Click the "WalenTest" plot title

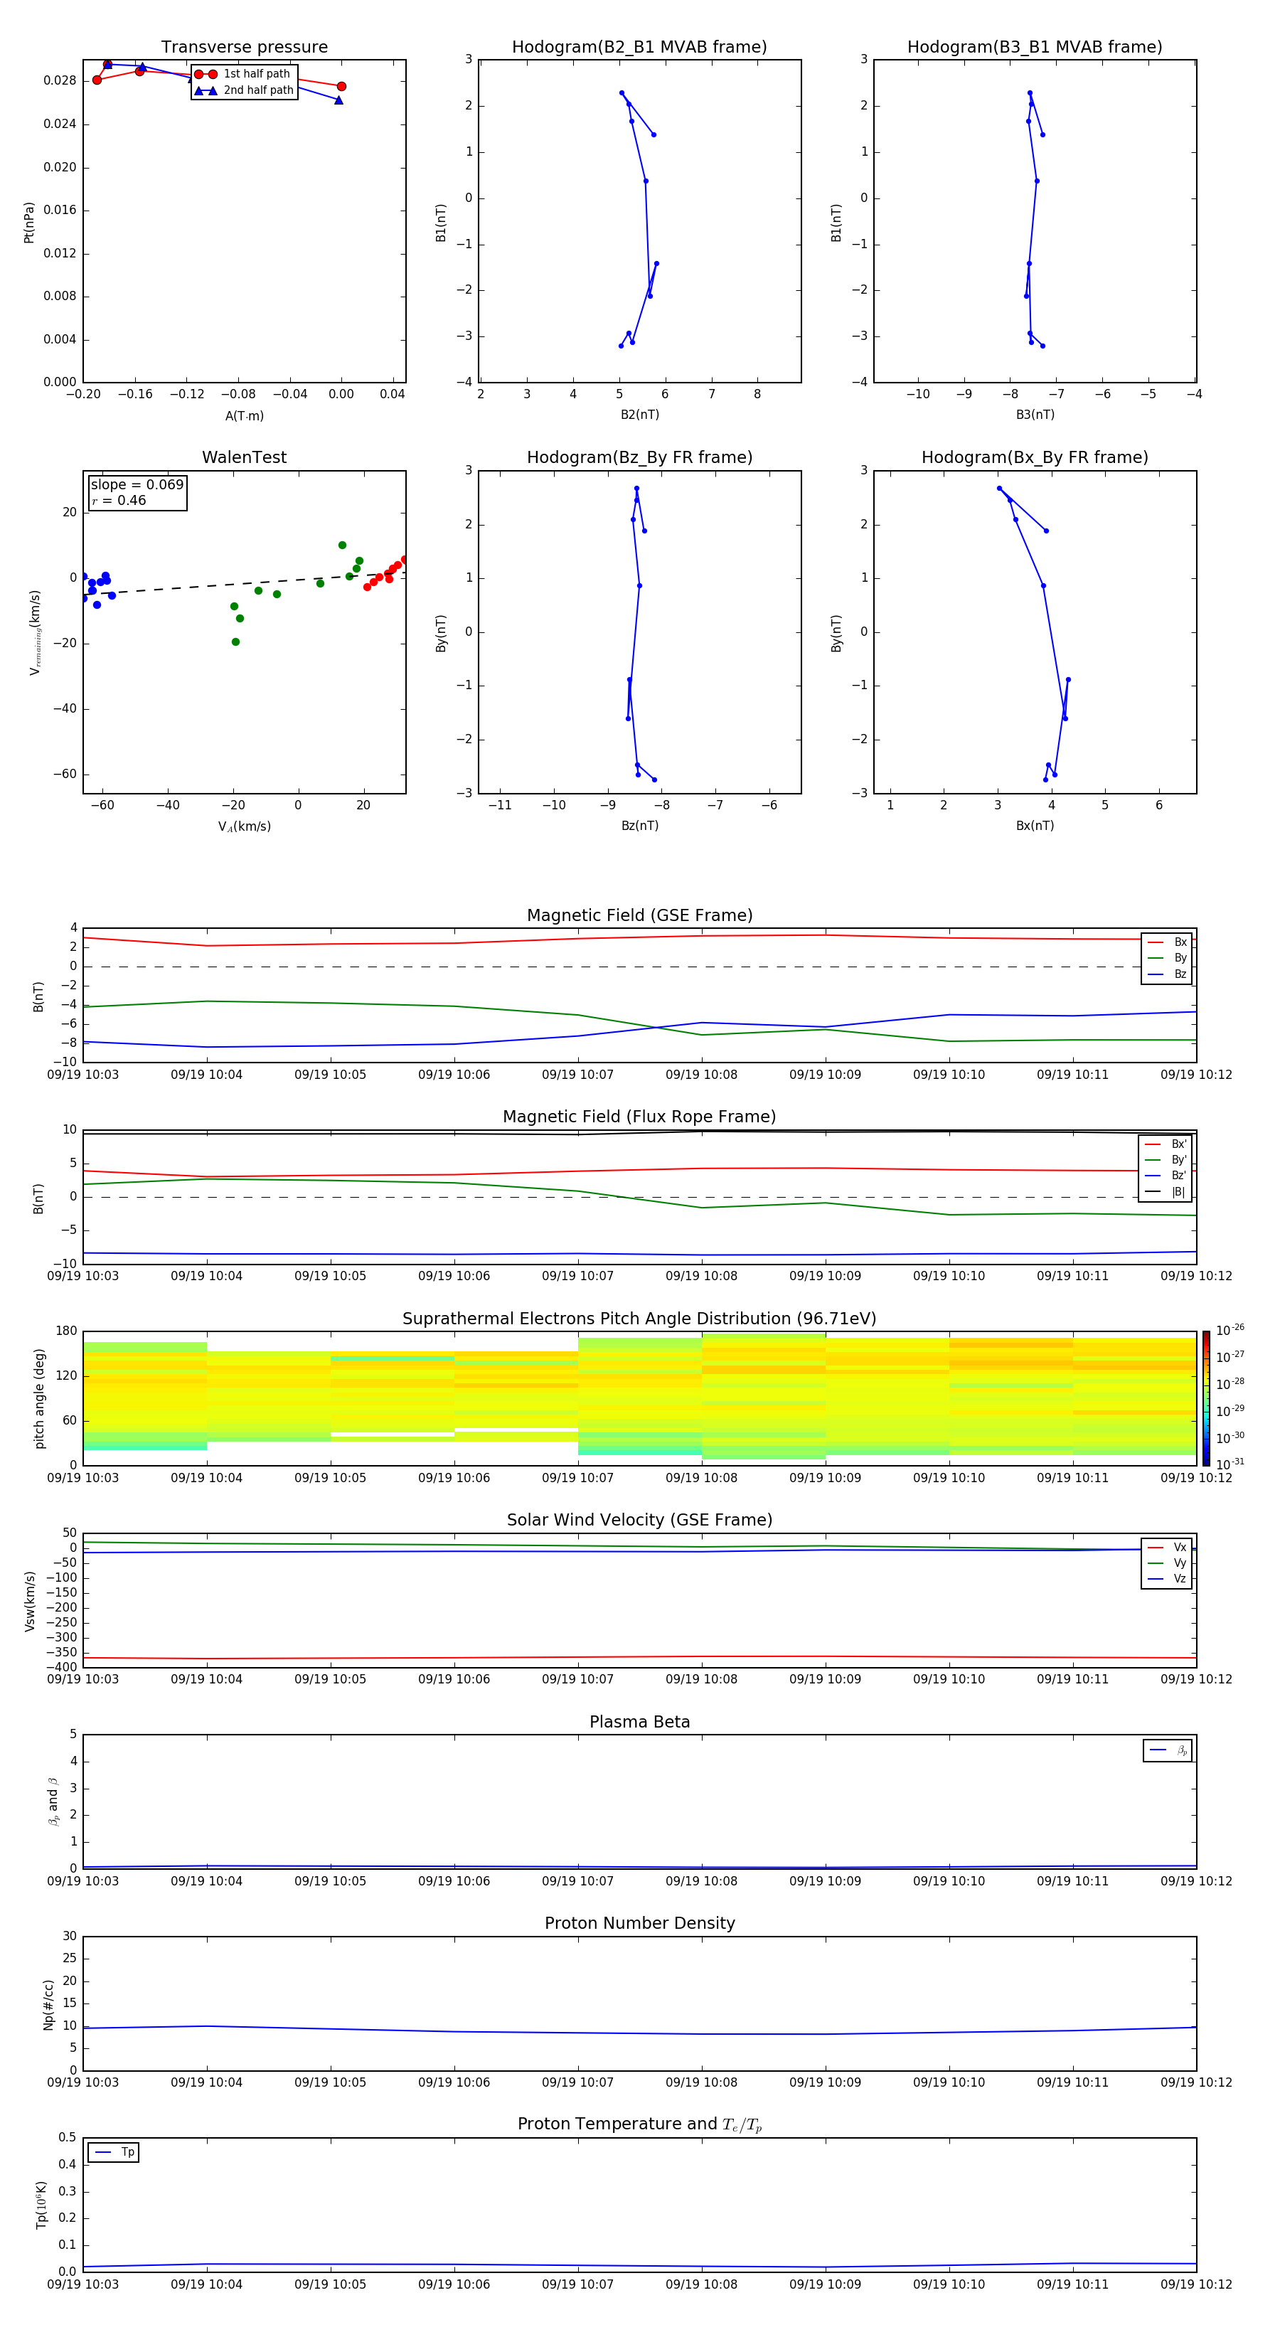(244, 457)
